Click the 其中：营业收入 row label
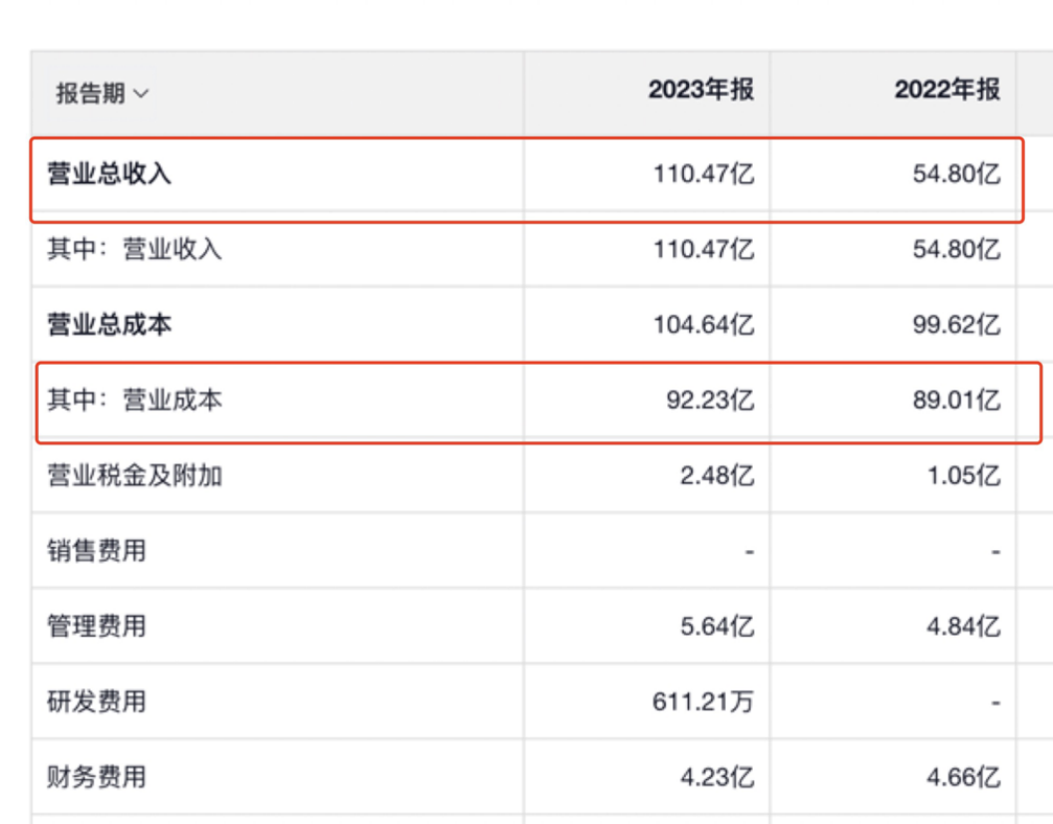 coord(135,249)
